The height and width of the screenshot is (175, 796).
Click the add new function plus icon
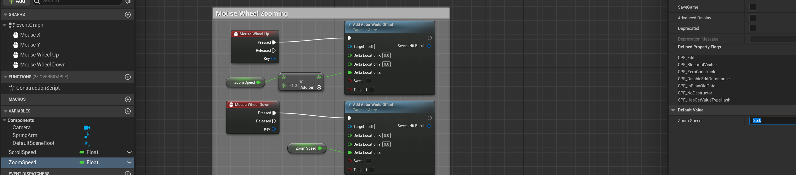coord(128,77)
